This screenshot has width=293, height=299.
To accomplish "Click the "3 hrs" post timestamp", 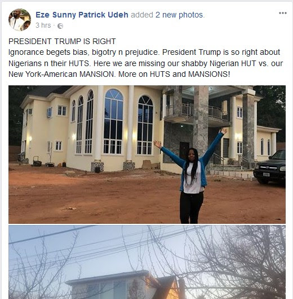I will click(x=43, y=25).
